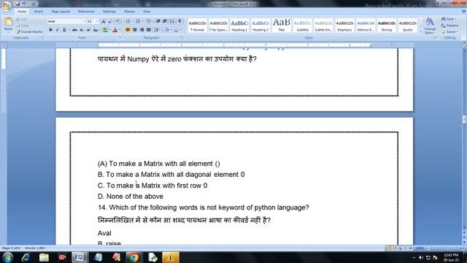
Task: Switch to the Page Layout tab
Action: point(61,12)
